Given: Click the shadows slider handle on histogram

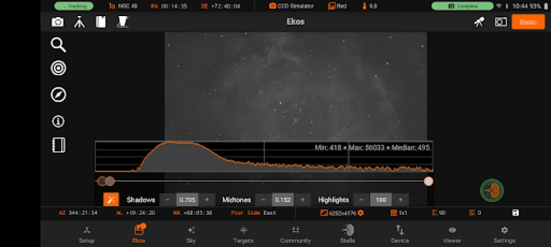Looking at the screenshot, I should coord(102,181).
